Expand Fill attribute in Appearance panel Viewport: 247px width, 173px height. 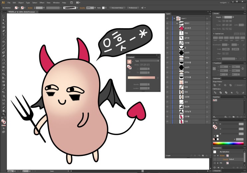[x=218, y=163]
